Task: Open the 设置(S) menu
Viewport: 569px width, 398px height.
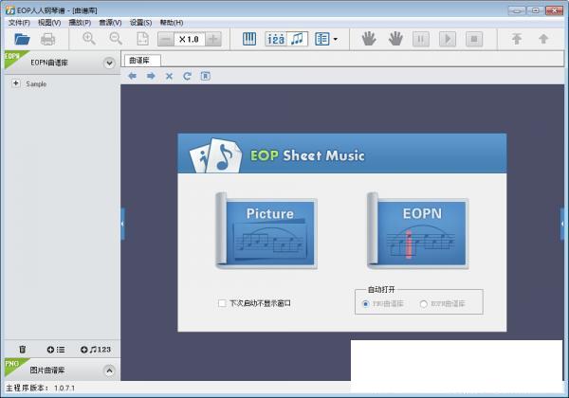Action: click(x=140, y=22)
